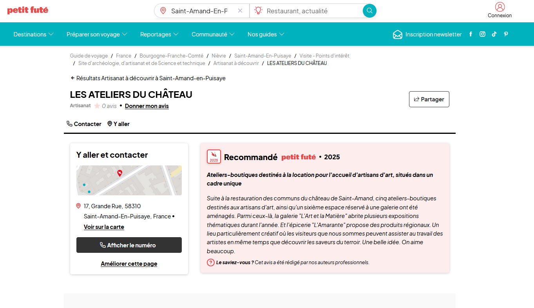The height and width of the screenshot is (308, 534).
Task: Select the Contacter tab
Action: (x=84, y=124)
